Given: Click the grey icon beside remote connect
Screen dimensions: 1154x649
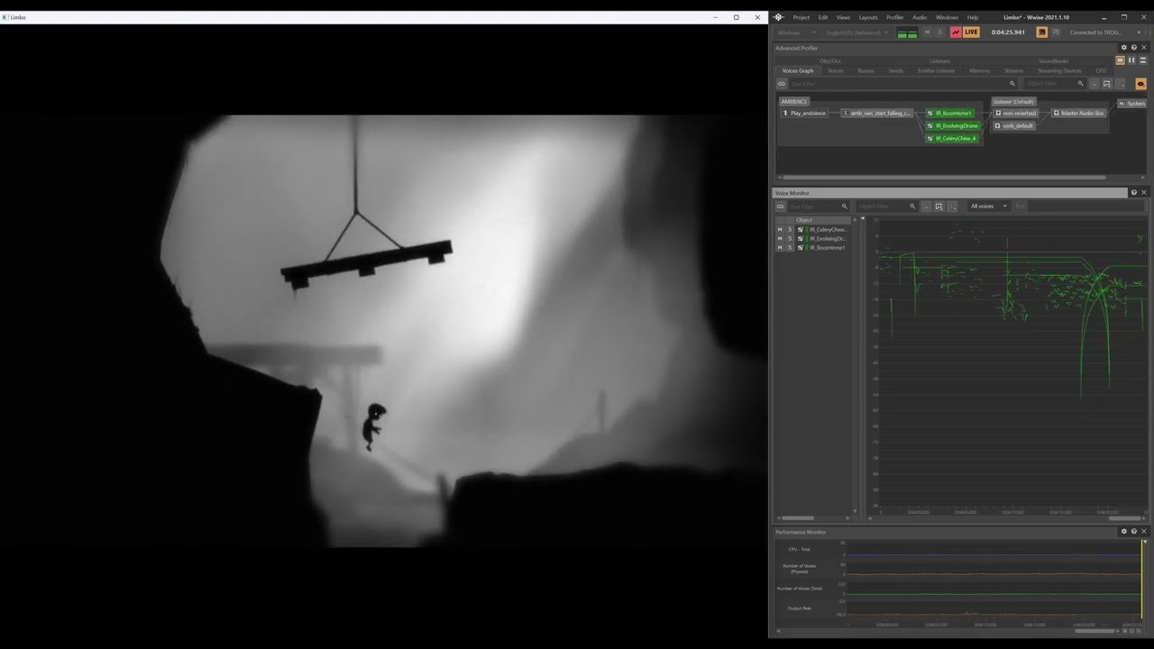Looking at the screenshot, I should [x=1056, y=32].
